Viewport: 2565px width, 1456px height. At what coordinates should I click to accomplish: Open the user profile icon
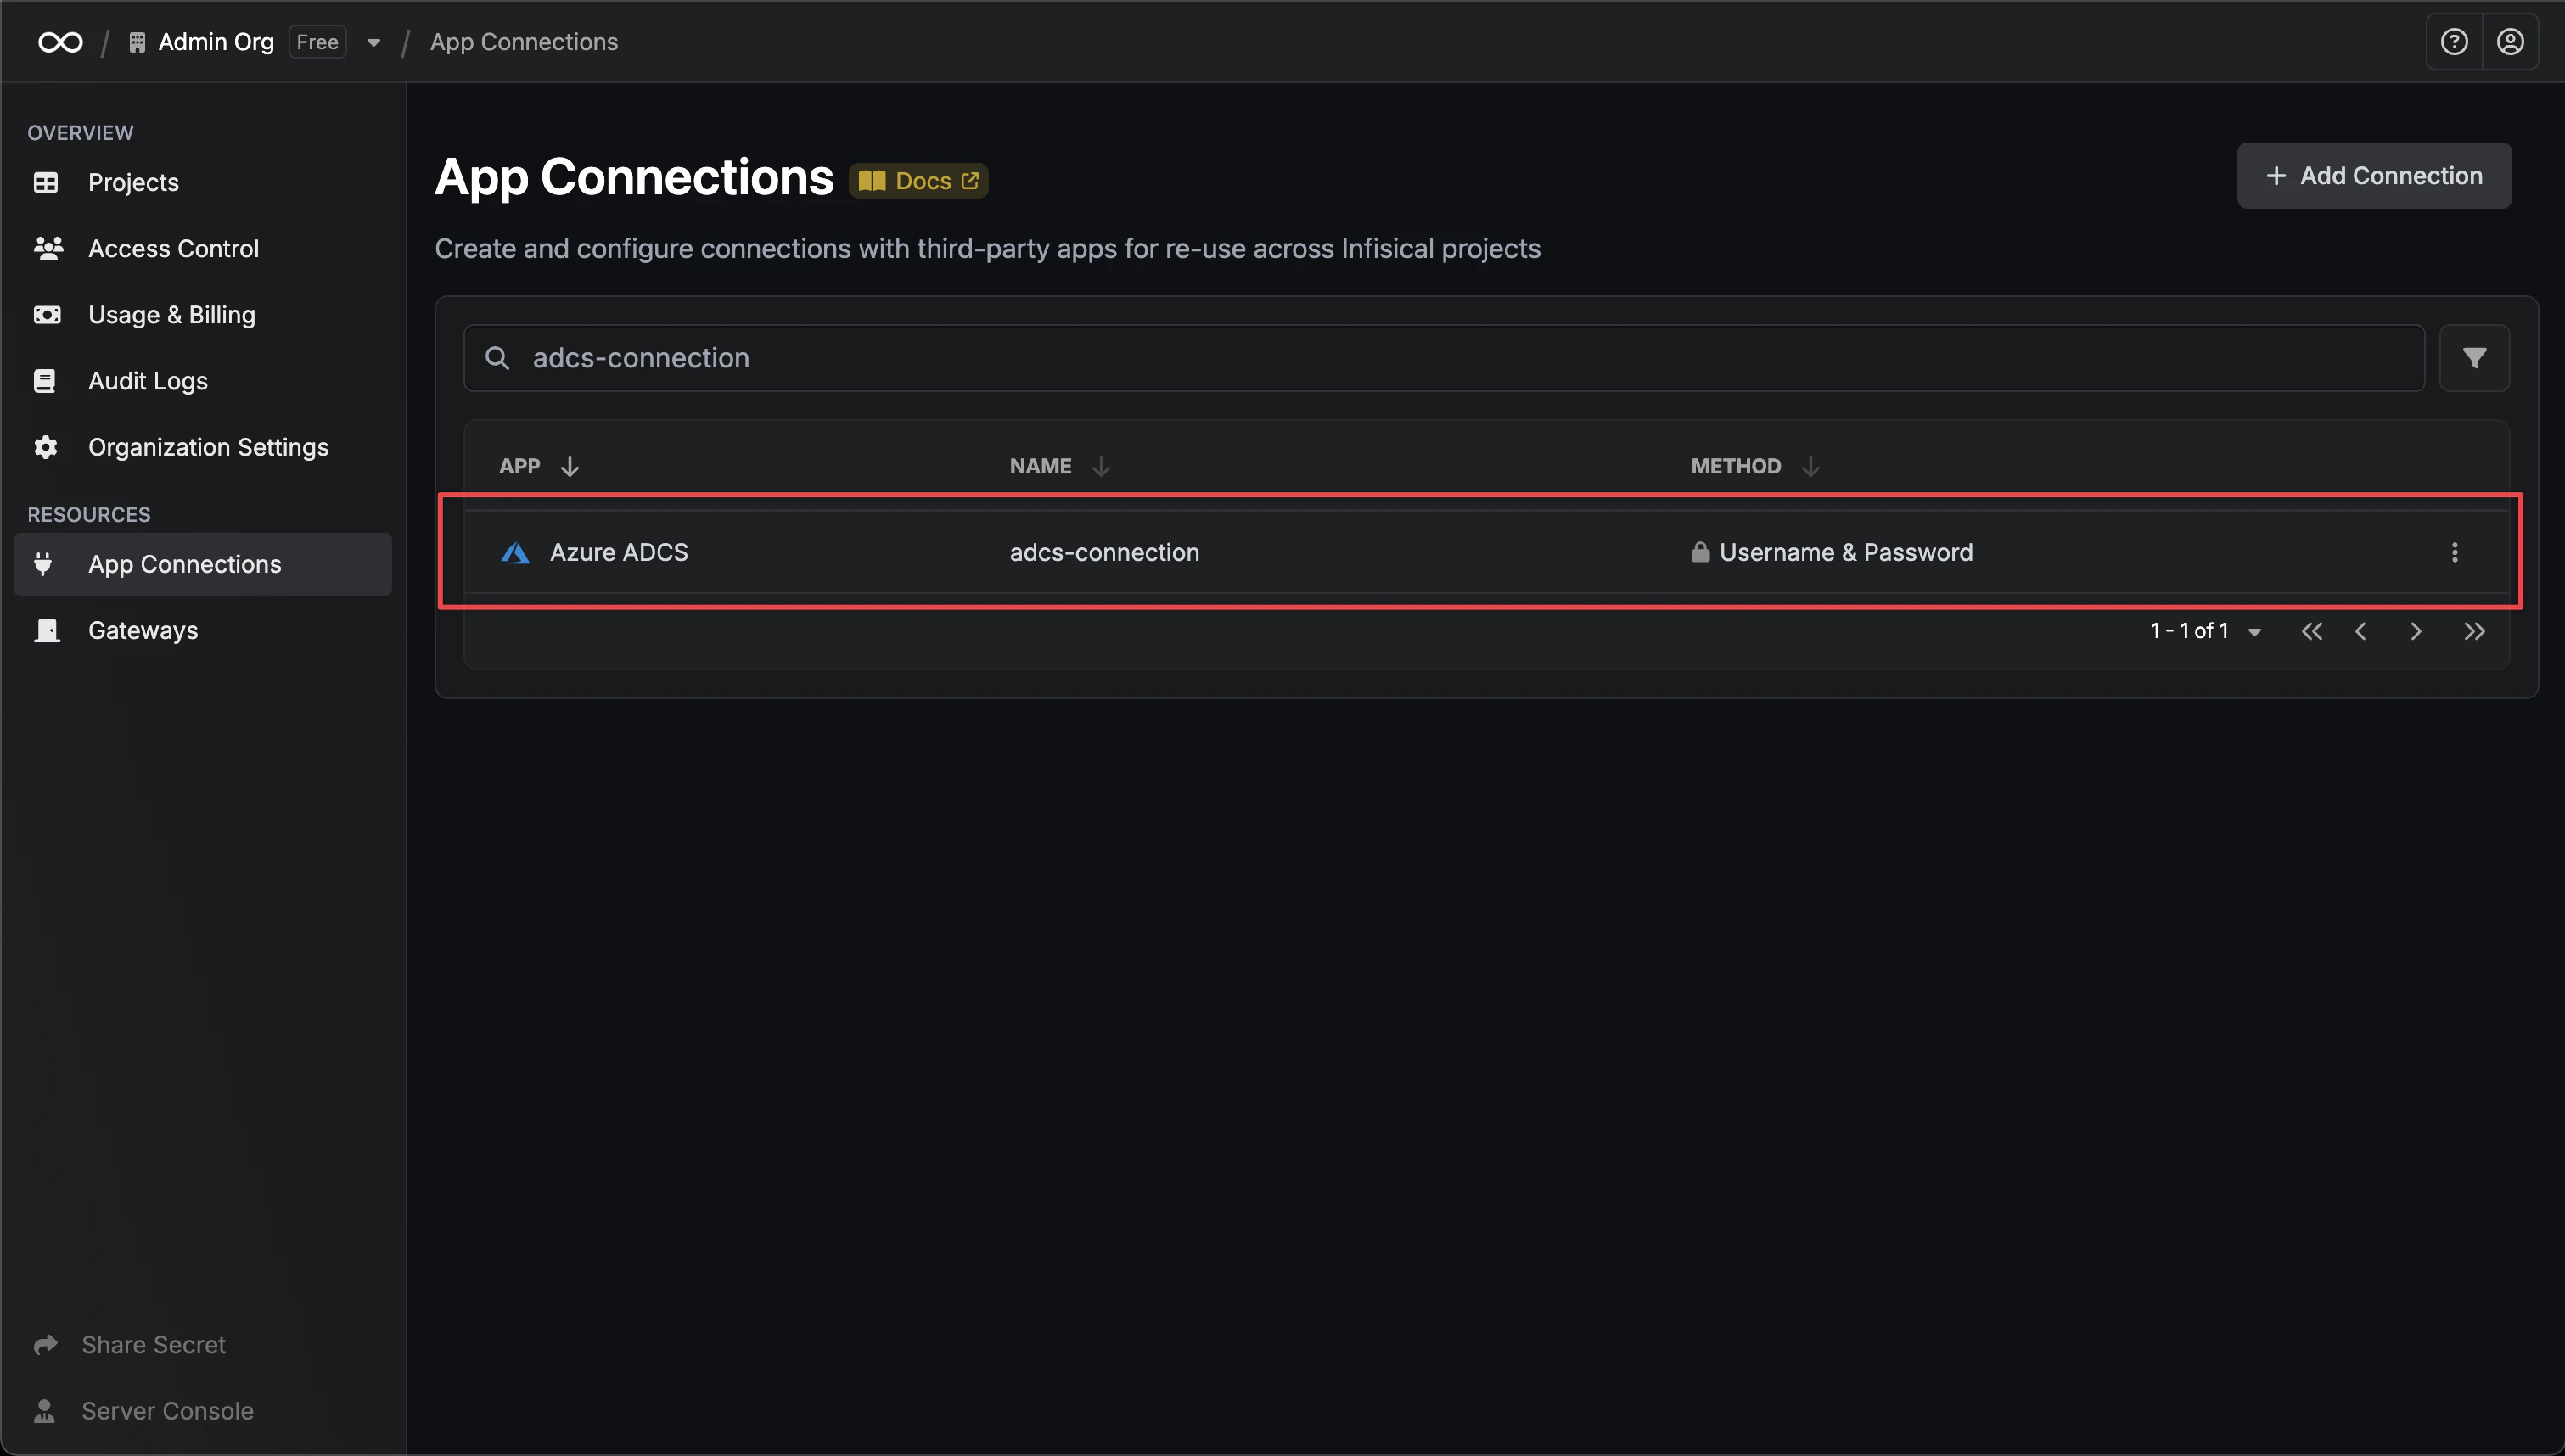pyautogui.click(x=2510, y=42)
